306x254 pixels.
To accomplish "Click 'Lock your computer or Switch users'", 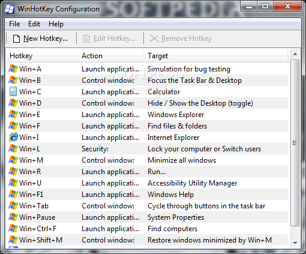I will click(x=205, y=149).
